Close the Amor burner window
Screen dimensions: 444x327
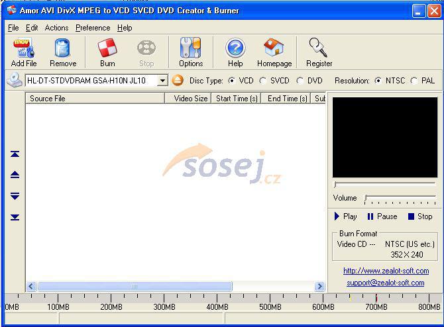[434, 11]
